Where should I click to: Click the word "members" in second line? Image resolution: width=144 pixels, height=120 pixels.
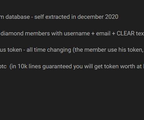click(x=37, y=34)
